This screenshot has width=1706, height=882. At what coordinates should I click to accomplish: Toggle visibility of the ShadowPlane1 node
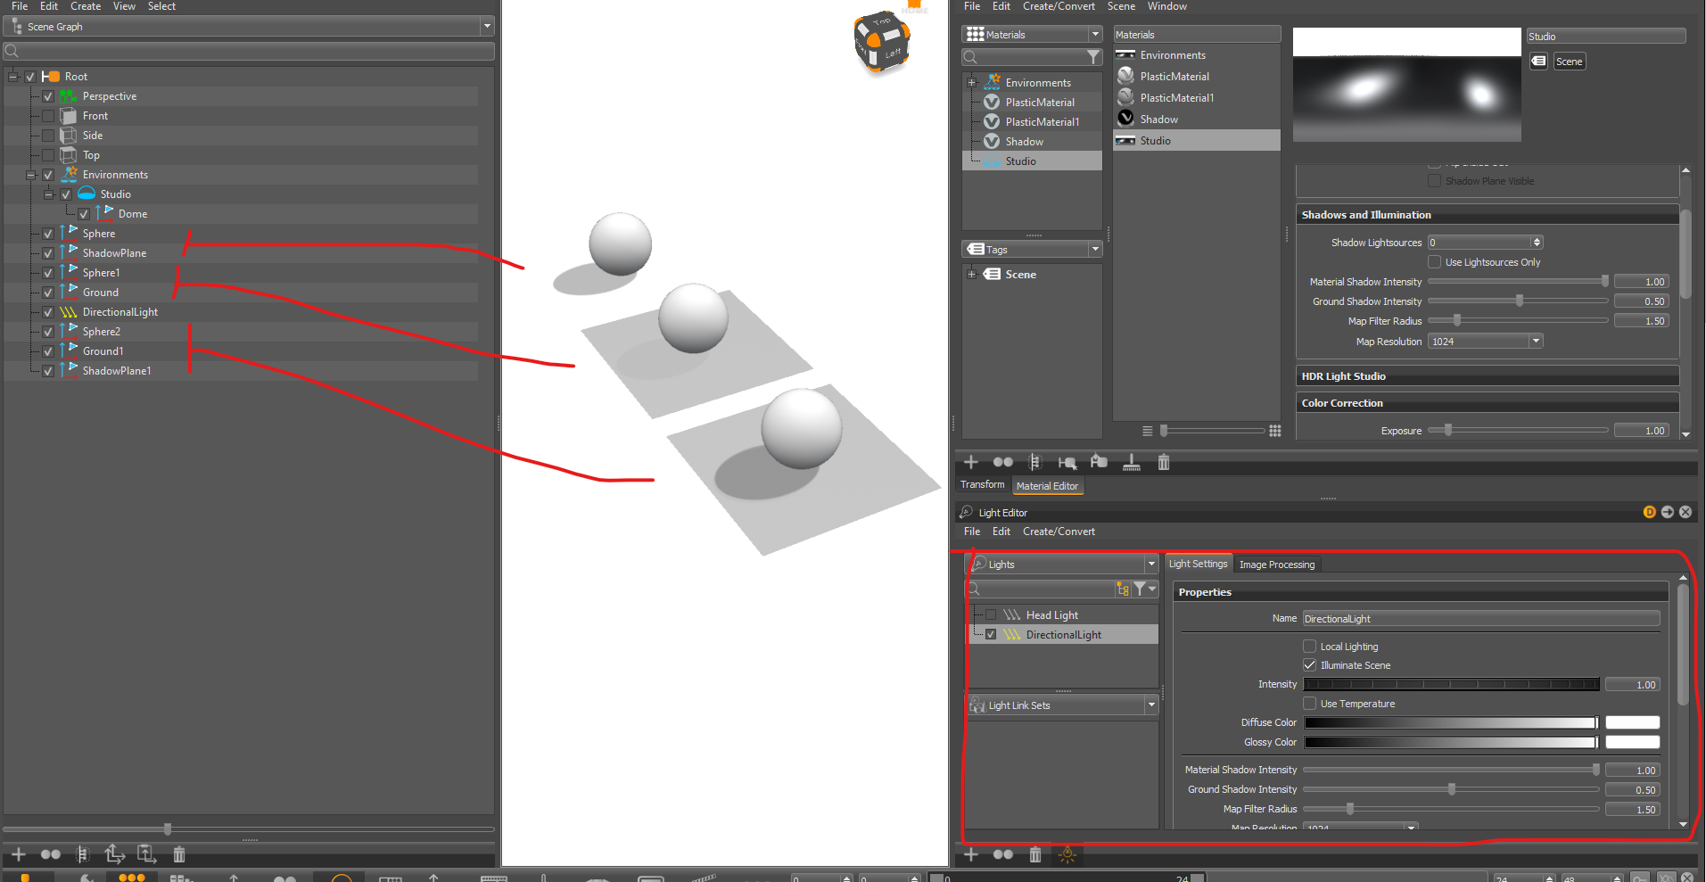coord(47,370)
